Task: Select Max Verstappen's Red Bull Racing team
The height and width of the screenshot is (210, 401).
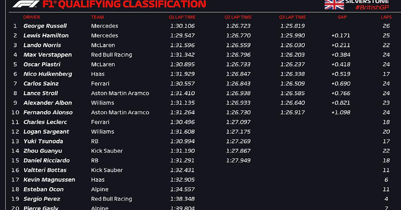Action: 112,55
